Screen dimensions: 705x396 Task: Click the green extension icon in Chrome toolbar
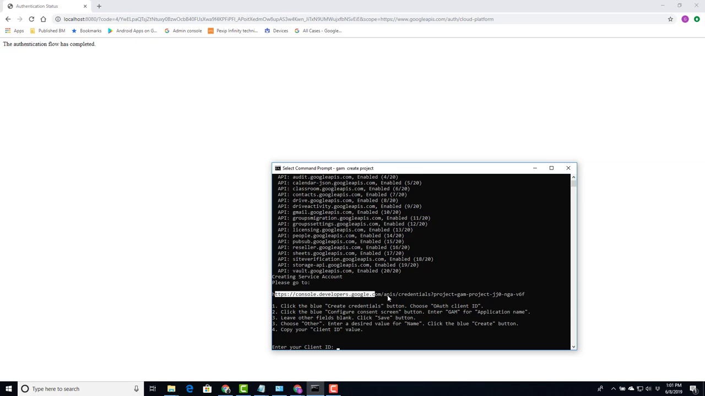pyautogui.click(x=697, y=19)
